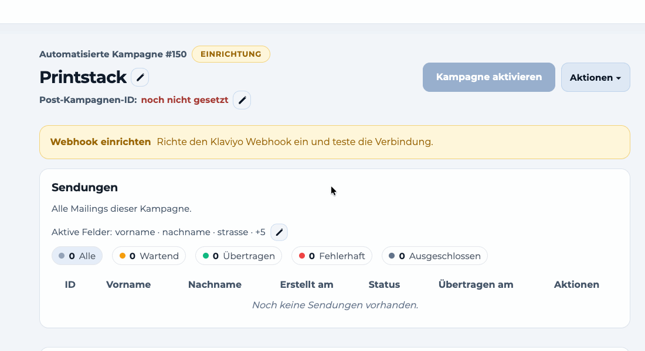
Task: Filter shipments by Fehlerhaft
Action: click(331, 256)
